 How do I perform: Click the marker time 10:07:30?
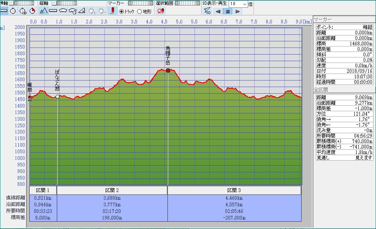pyautogui.click(x=363, y=76)
